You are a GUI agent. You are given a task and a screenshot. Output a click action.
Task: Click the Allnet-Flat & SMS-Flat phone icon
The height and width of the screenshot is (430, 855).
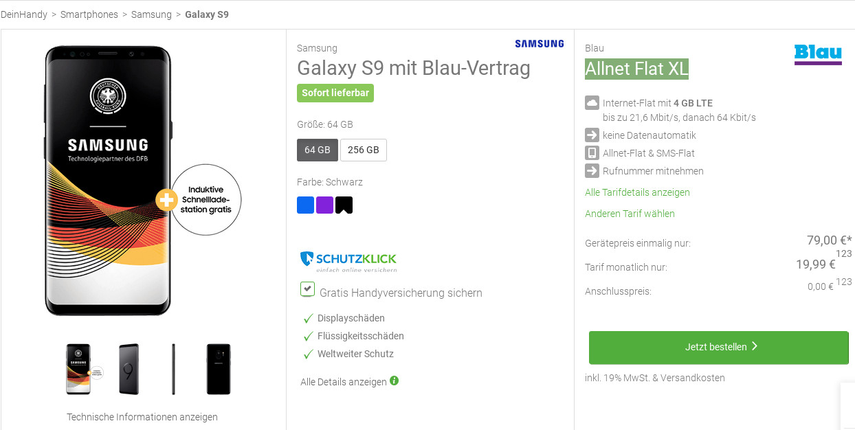pos(592,152)
